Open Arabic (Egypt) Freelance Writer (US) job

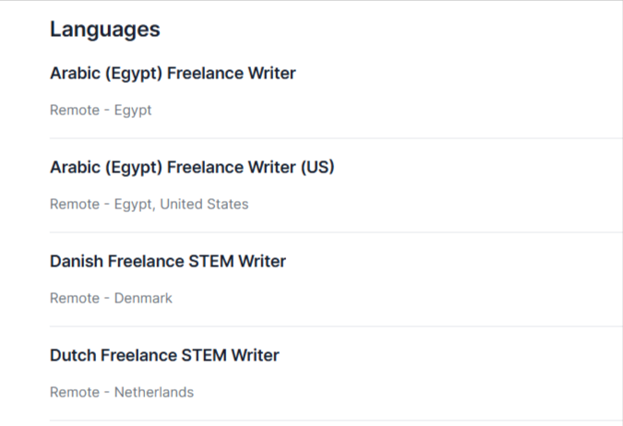pos(192,167)
